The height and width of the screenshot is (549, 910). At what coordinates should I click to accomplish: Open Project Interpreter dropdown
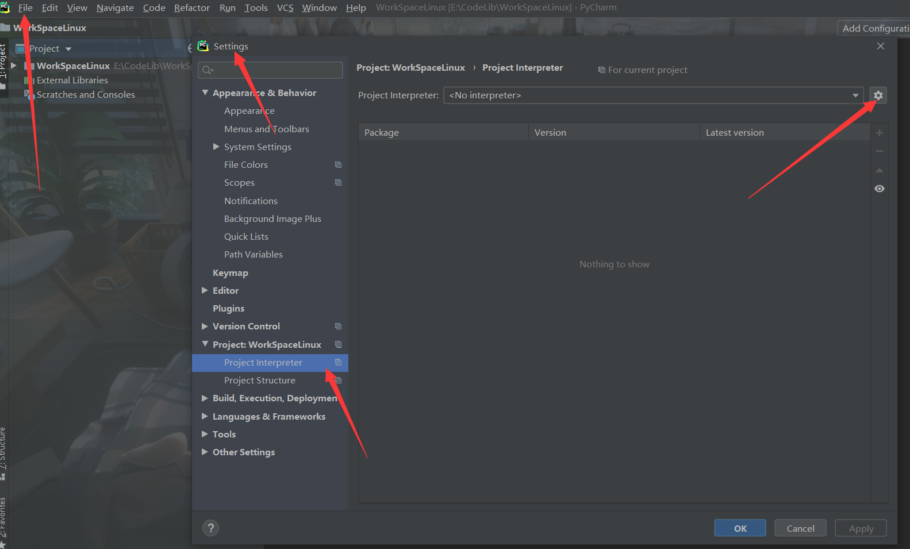pyautogui.click(x=855, y=95)
